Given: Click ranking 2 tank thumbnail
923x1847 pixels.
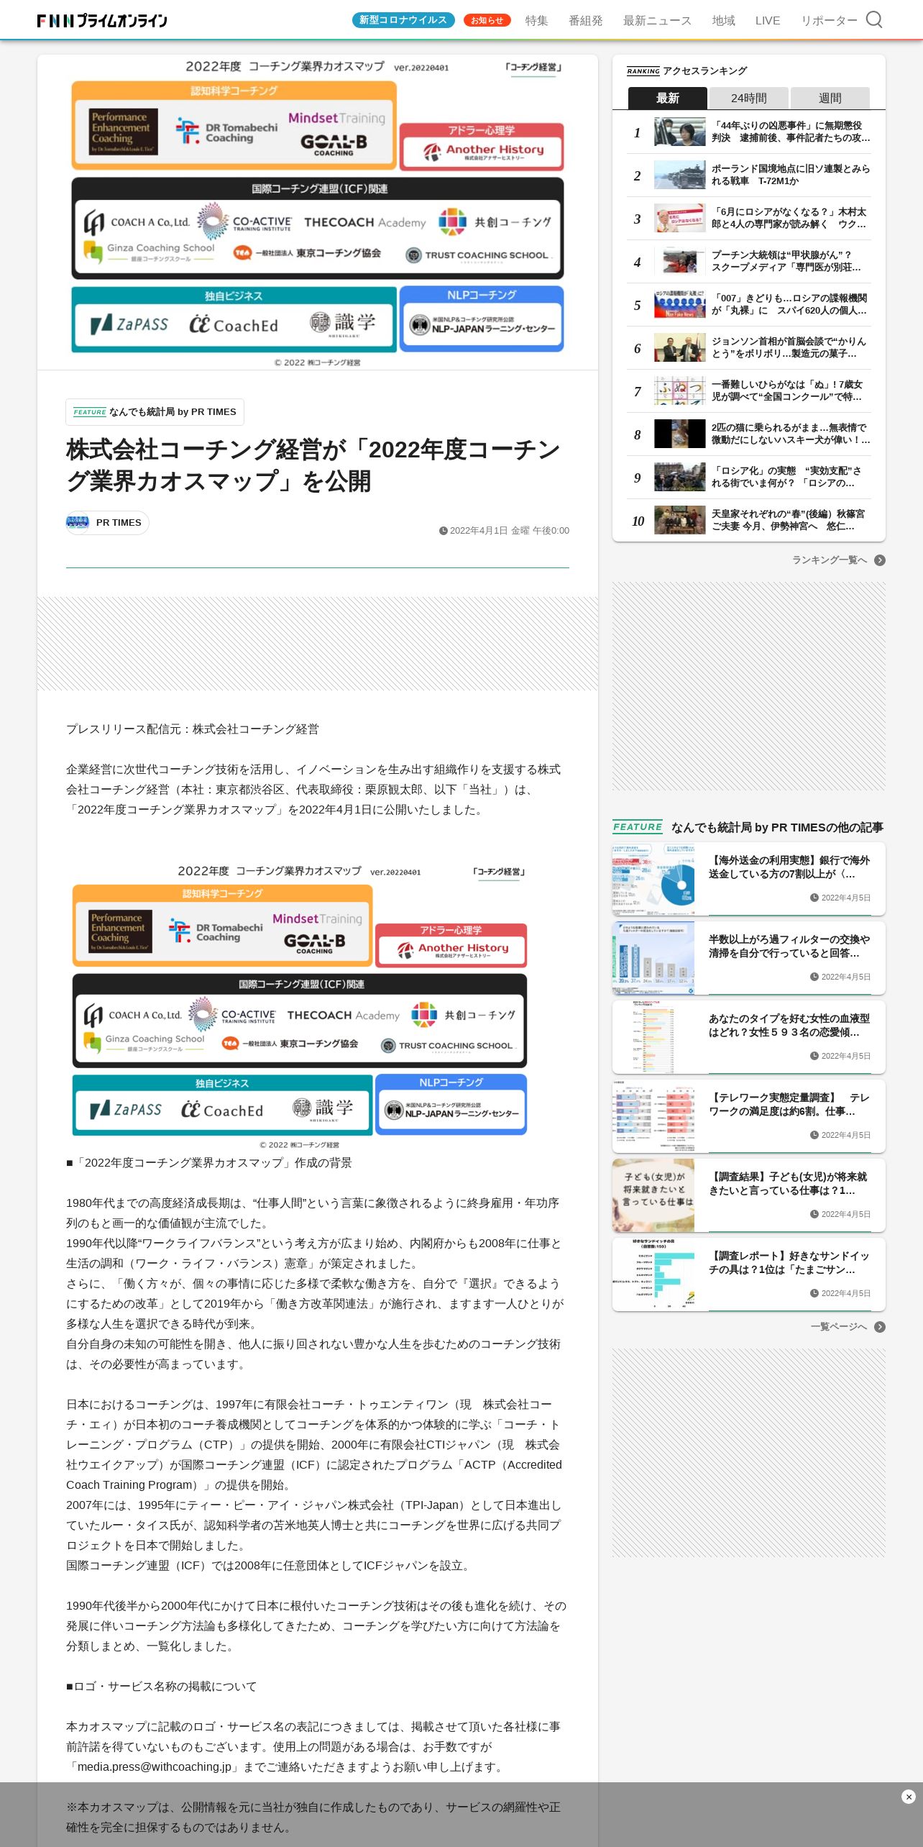Looking at the screenshot, I should point(680,175).
